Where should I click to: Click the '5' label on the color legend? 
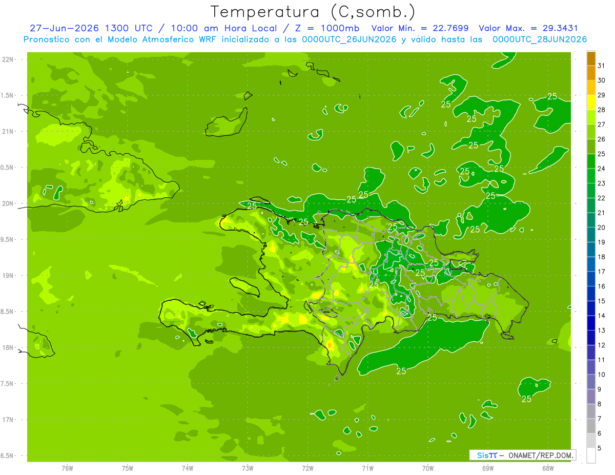(600, 448)
